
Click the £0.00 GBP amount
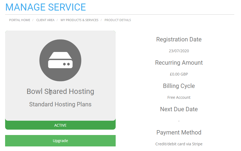pyautogui.click(x=179, y=74)
